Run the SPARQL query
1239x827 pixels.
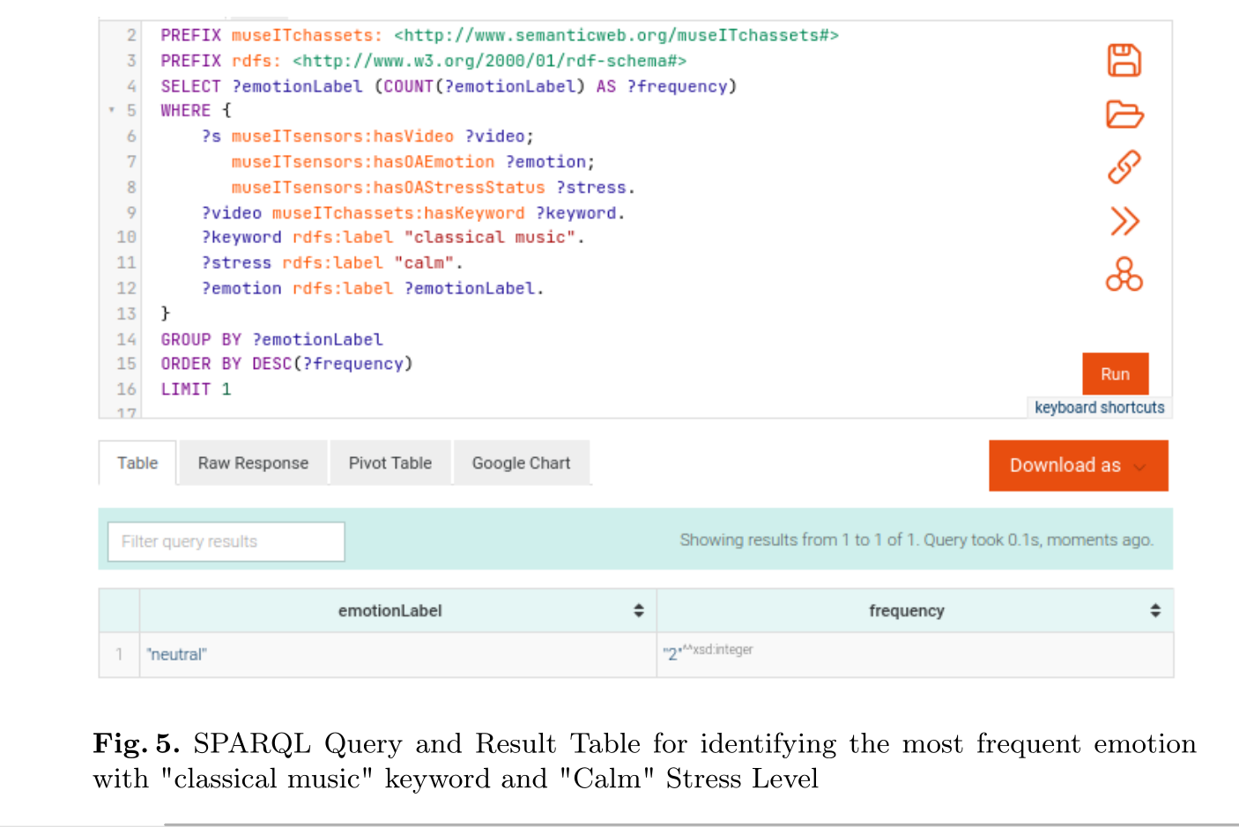pyautogui.click(x=1115, y=374)
